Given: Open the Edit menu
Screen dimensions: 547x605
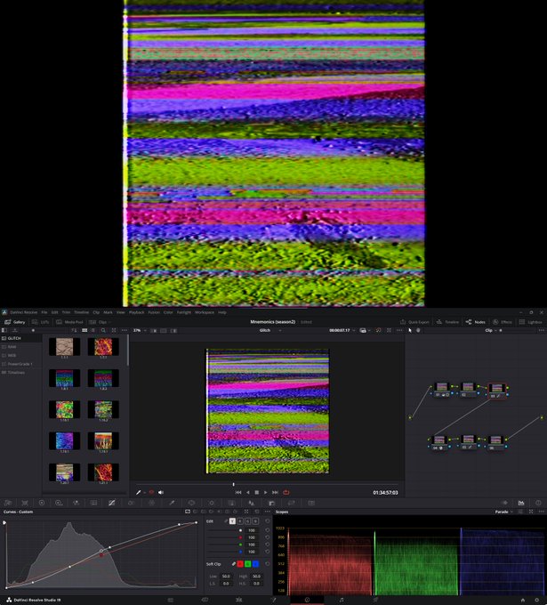Looking at the screenshot, I should click(x=55, y=312).
